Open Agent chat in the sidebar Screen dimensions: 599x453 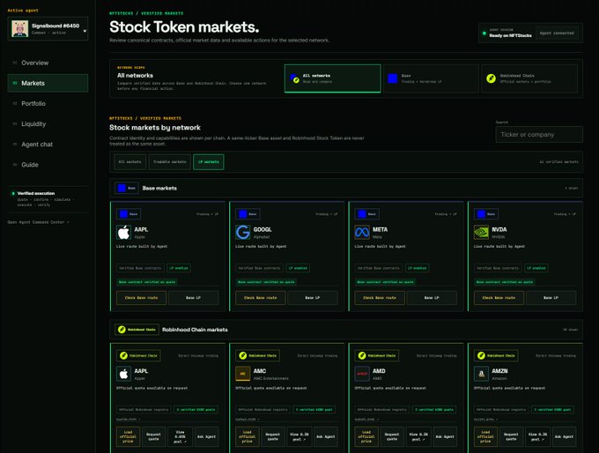click(x=48, y=145)
